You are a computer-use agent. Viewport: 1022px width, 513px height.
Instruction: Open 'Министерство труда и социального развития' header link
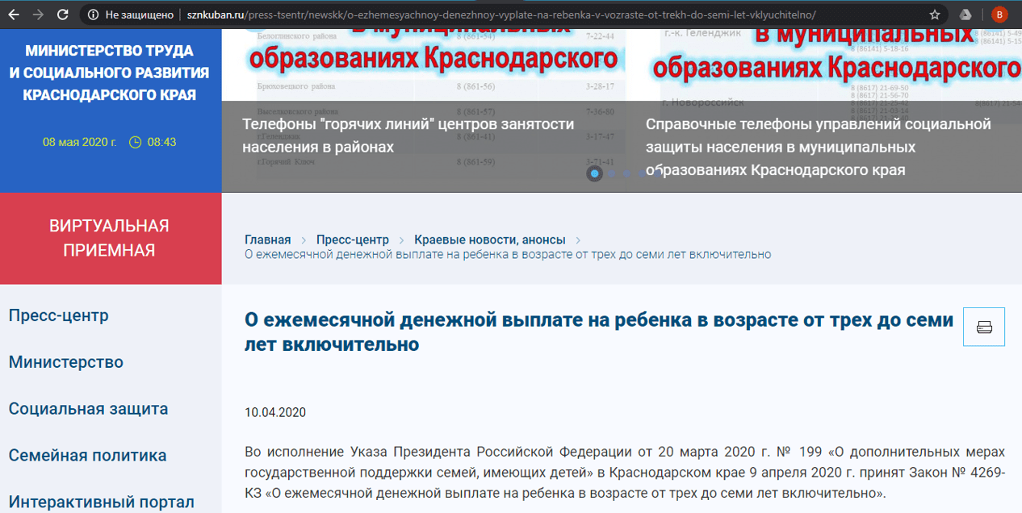110,73
